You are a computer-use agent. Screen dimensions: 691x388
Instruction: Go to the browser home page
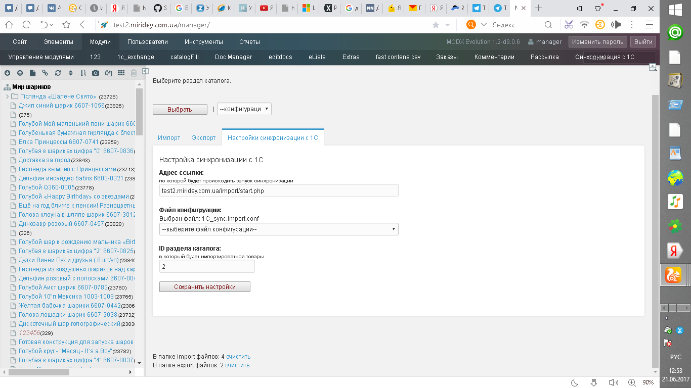pyautogui.click(x=9, y=25)
